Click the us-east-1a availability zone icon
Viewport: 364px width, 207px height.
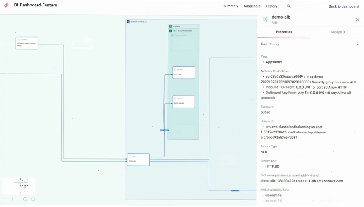(170, 27)
